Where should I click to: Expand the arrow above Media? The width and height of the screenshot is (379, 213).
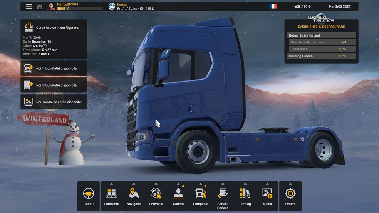[x=267, y=184]
